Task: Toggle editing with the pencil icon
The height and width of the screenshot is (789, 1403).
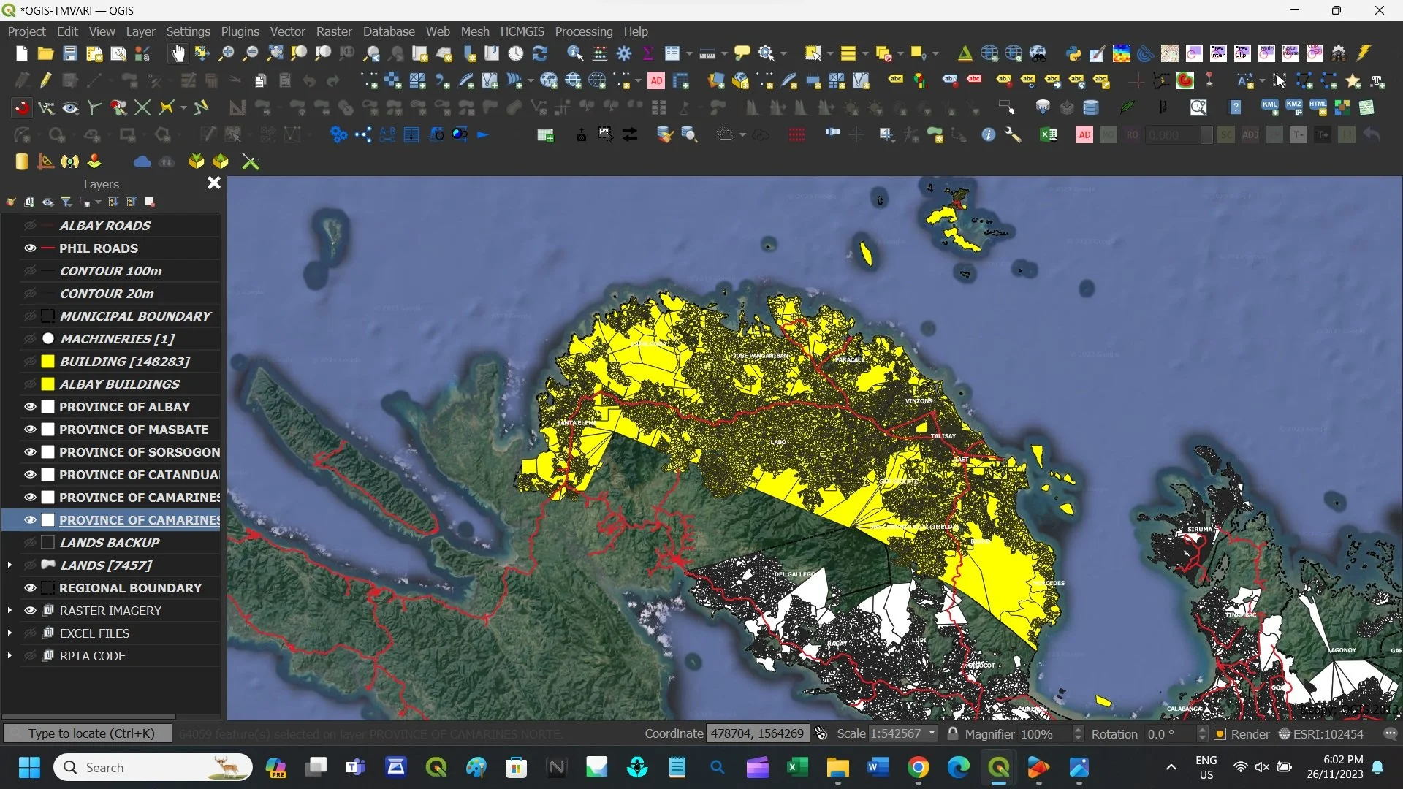Action: tap(45, 80)
